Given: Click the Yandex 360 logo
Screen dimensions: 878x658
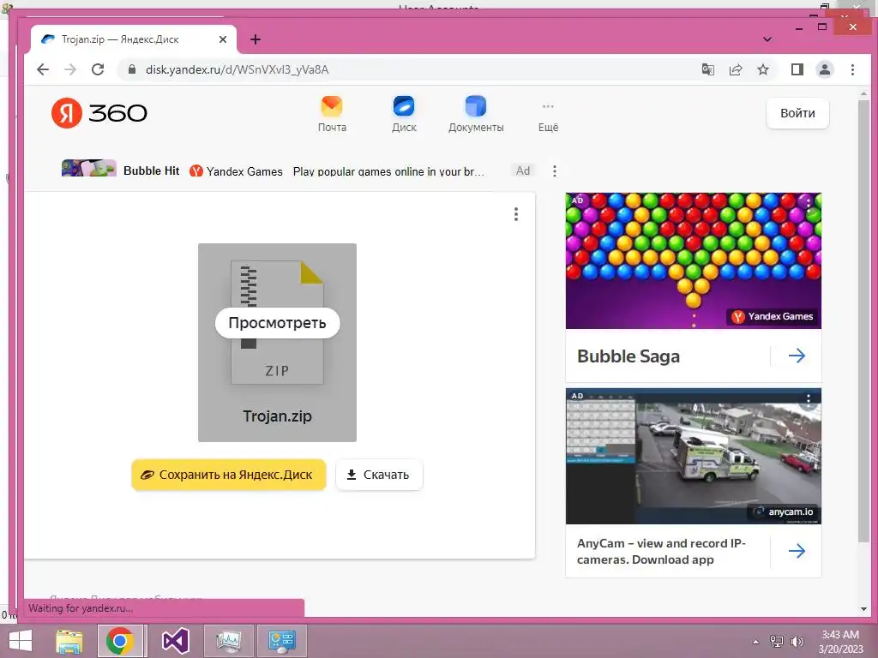Looking at the screenshot, I should [99, 113].
